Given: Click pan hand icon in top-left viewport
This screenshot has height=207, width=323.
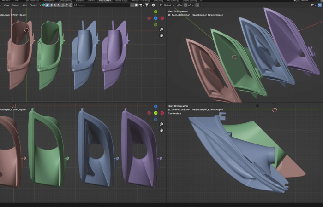Looking at the screenshot, I should (161, 35).
